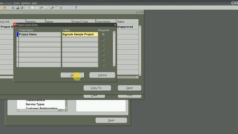Select Service Types in the list
Viewport: 238px width, 134px height.
pyautogui.click(x=35, y=104)
